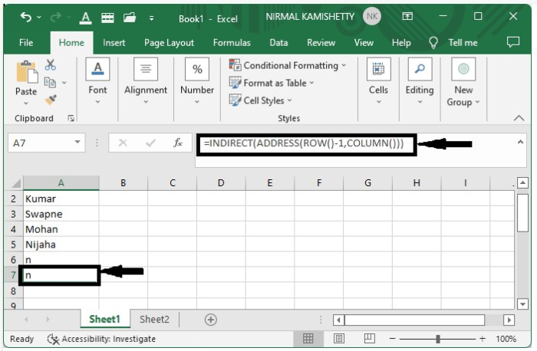Click the cell containing Mohan
537x351 pixels.
(x=61, y=229)
